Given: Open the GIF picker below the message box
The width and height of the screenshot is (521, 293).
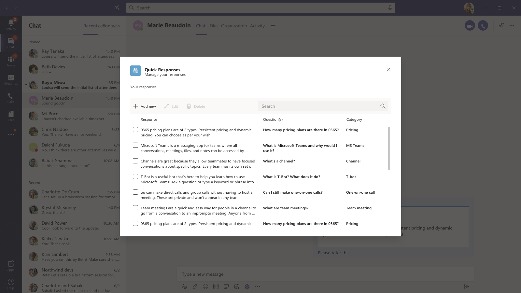Looking at the screenshot, I should click(x=216, y=287).
